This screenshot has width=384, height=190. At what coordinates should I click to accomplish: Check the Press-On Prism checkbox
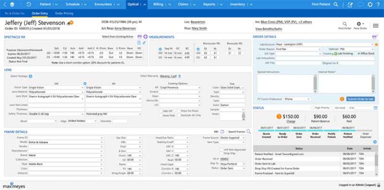(x=179, y=111)
